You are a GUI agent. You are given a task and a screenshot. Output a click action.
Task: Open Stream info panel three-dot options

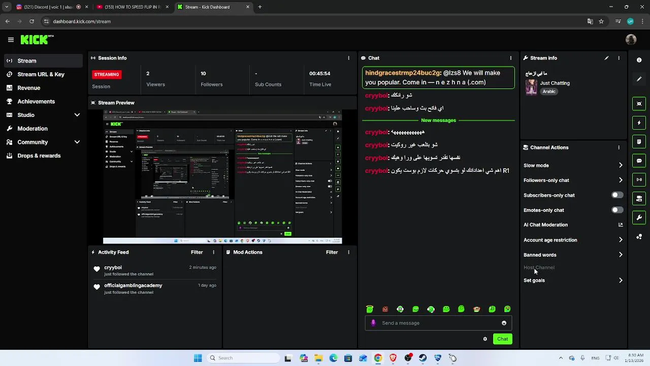click(619, 58)
